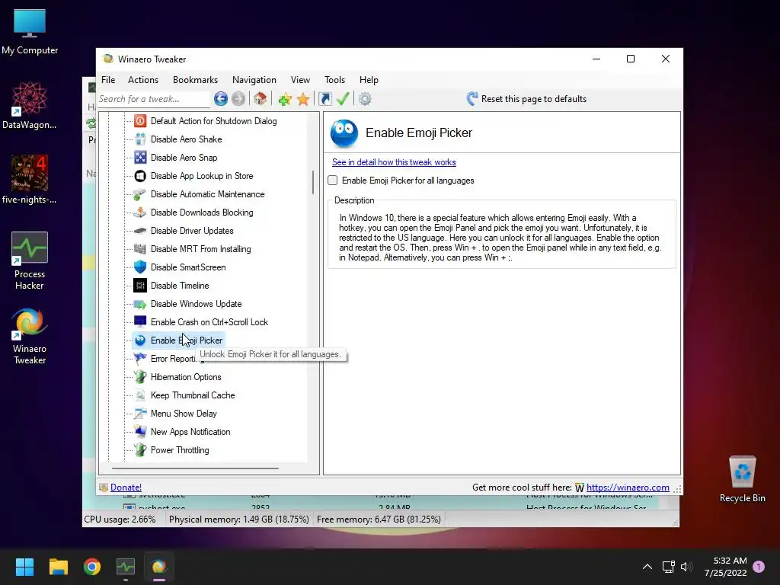Click the Winaero Tweaker desktop shortcut
The image size is (780, 585).
[30, 336]
